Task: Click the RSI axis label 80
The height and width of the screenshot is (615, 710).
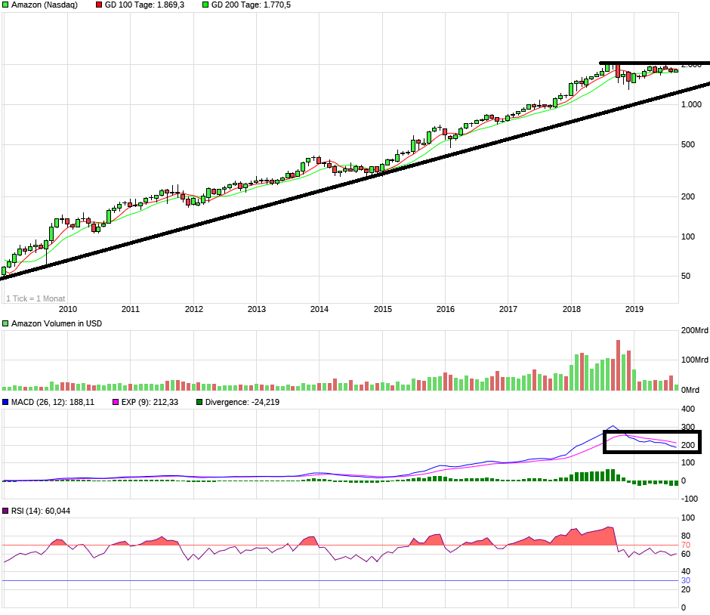Action: pos(686,536)
